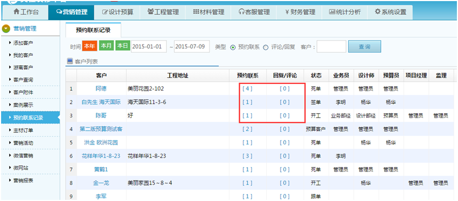Go to the 客服管理 tab
458x201 pixels.
click(254, 12)
